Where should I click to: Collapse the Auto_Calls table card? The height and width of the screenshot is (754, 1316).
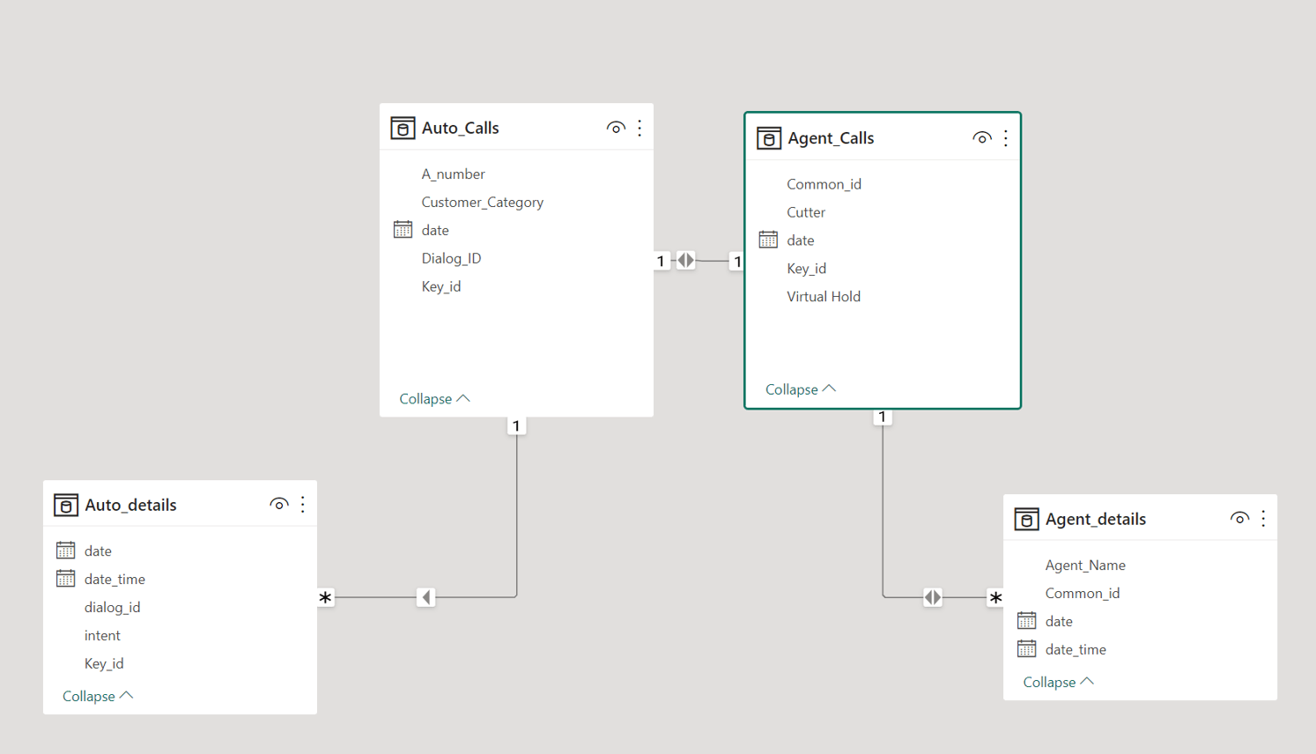coord(434,399)
